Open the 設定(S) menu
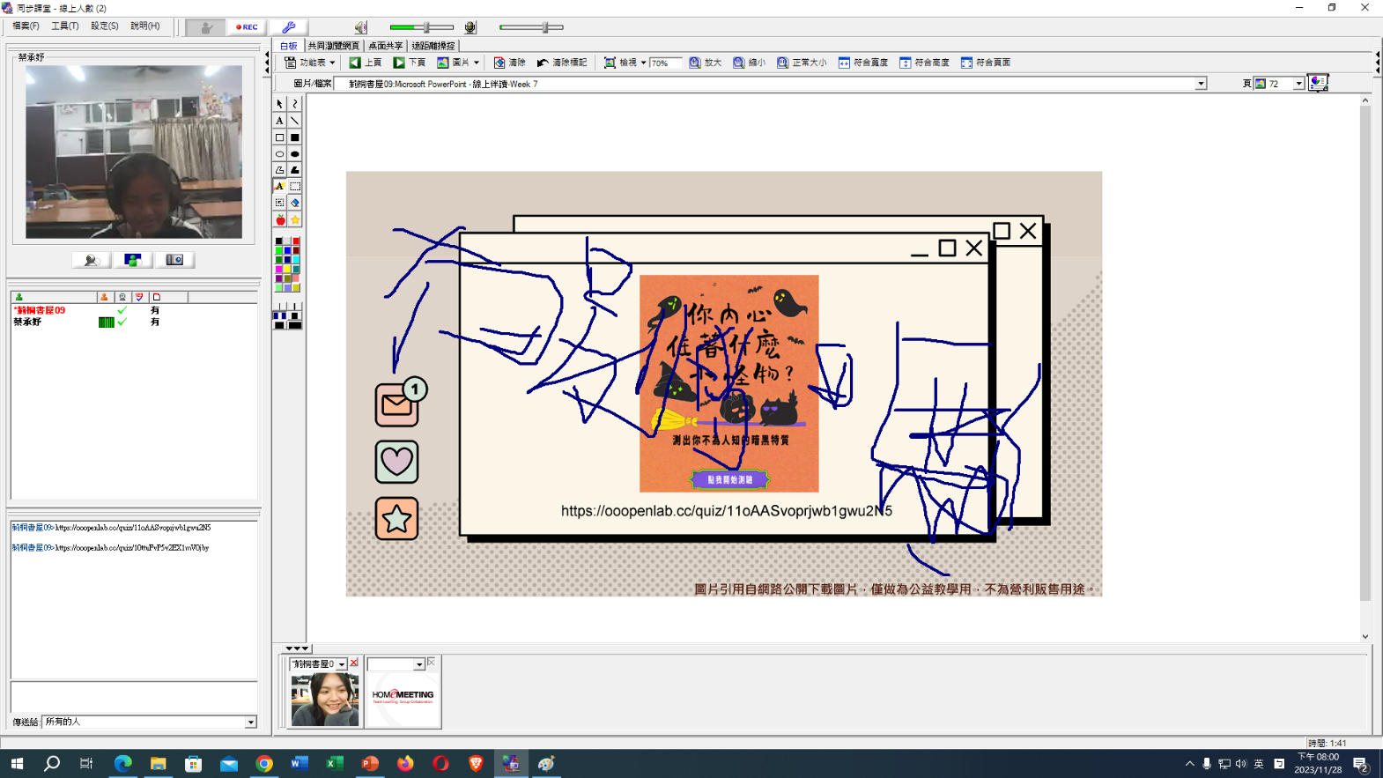 [x=105, y=26]
